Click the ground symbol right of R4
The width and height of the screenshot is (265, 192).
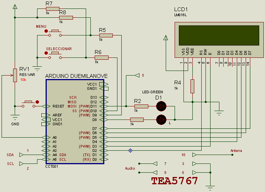[219, 113]
